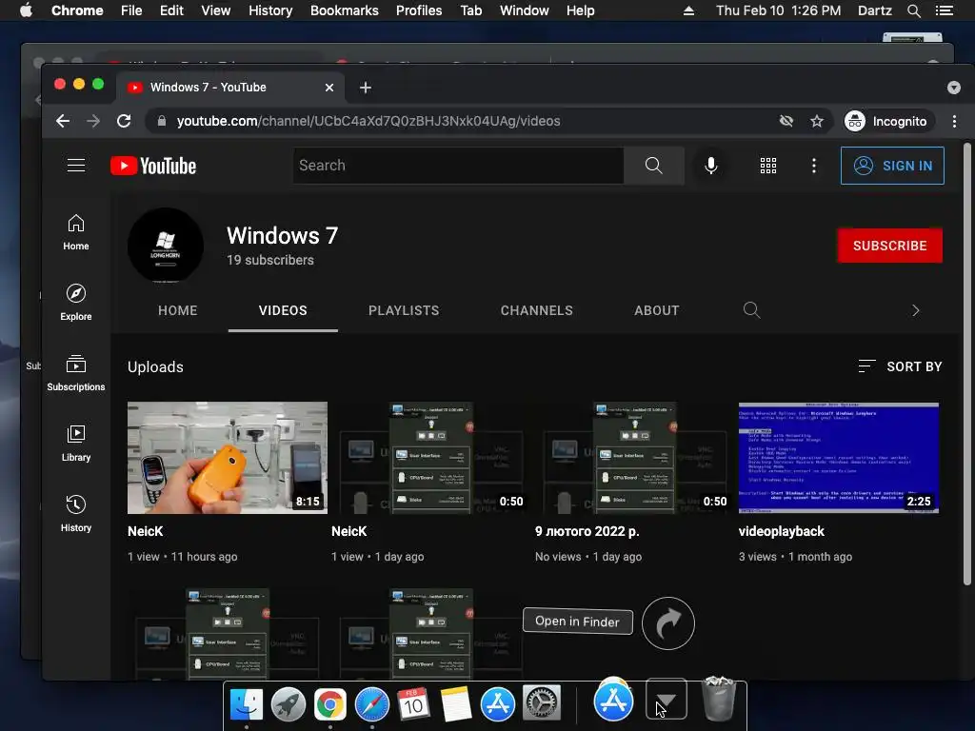Search within the channel using magnifier
Screen dimensions: 975x731
tap(751, 310)
